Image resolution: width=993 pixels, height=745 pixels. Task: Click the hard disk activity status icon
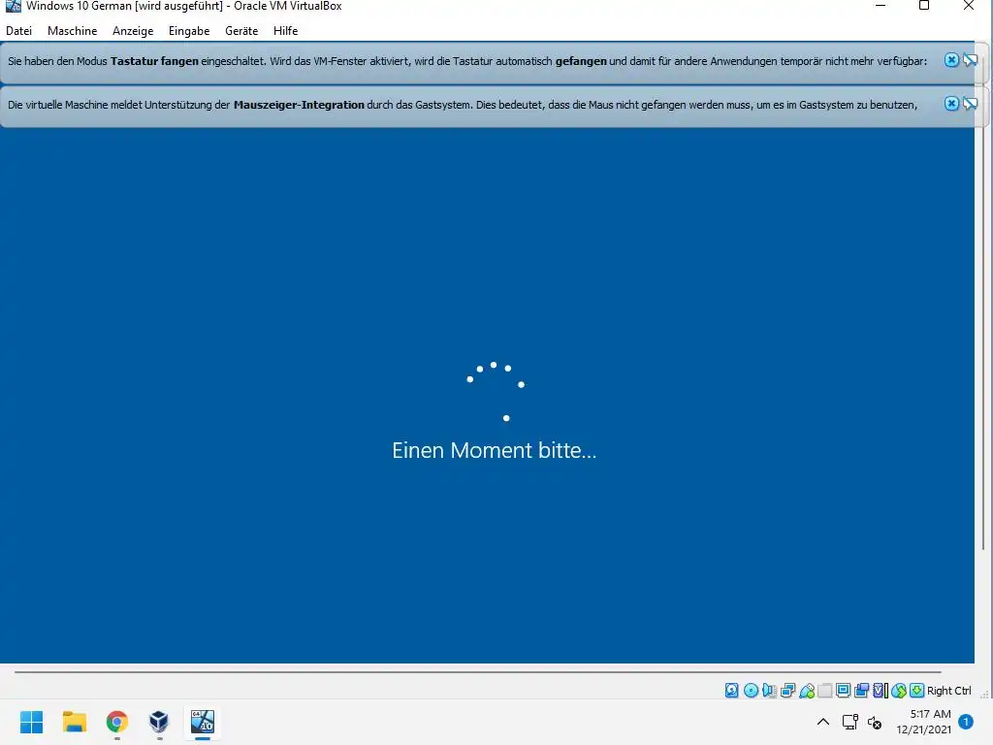pos(731,691)
